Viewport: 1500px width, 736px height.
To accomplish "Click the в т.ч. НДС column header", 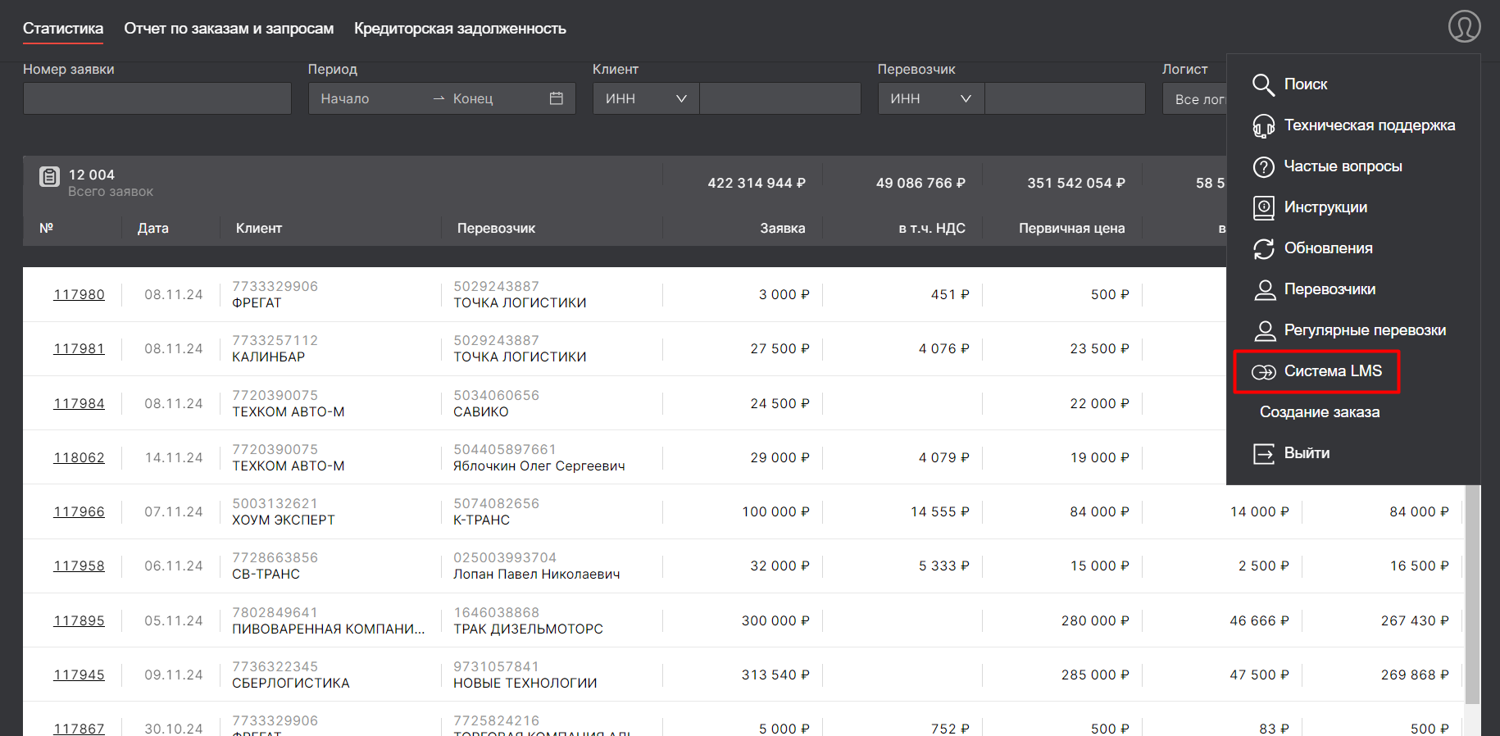I will 931,228.
